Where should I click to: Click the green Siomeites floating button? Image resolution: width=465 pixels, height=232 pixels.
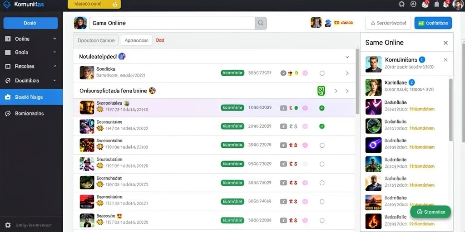[430, 212]
